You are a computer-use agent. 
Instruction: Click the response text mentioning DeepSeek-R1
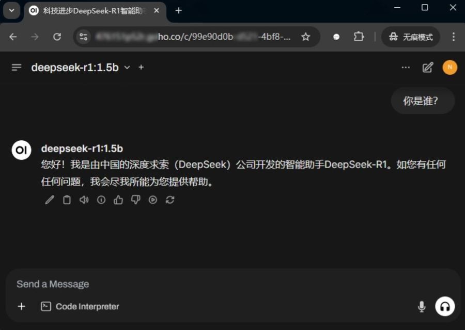click(243, 173)
